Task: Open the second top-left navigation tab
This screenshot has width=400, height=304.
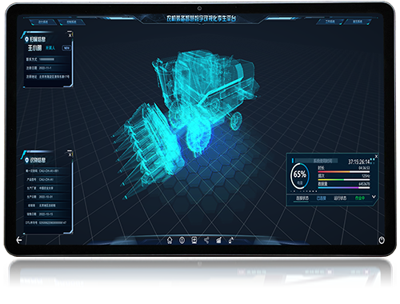Action: (x=71, y=22)
